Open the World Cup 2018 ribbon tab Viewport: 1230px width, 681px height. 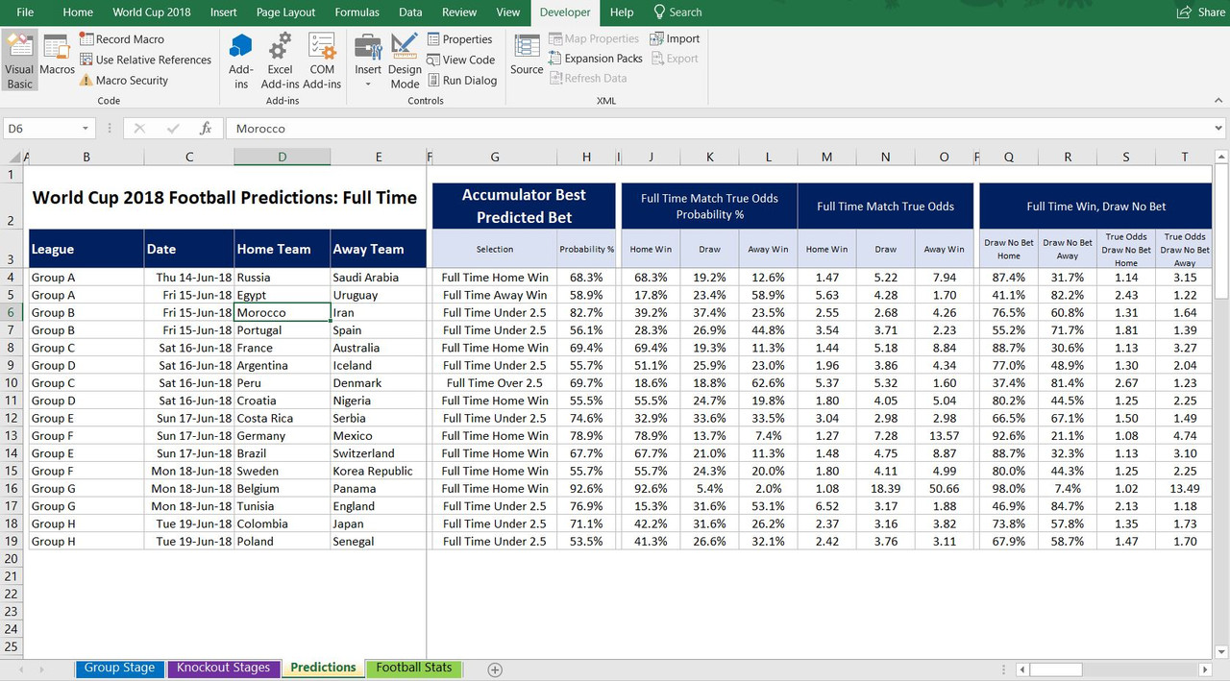(152, 12)
